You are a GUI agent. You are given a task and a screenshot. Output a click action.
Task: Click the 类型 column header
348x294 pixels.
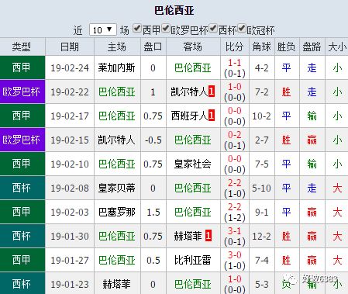tap(22, 47)
